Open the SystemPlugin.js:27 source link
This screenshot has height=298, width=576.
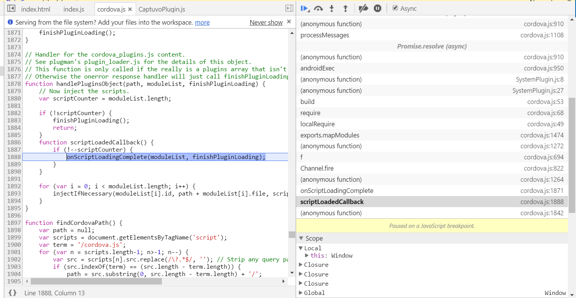[538, 90]
